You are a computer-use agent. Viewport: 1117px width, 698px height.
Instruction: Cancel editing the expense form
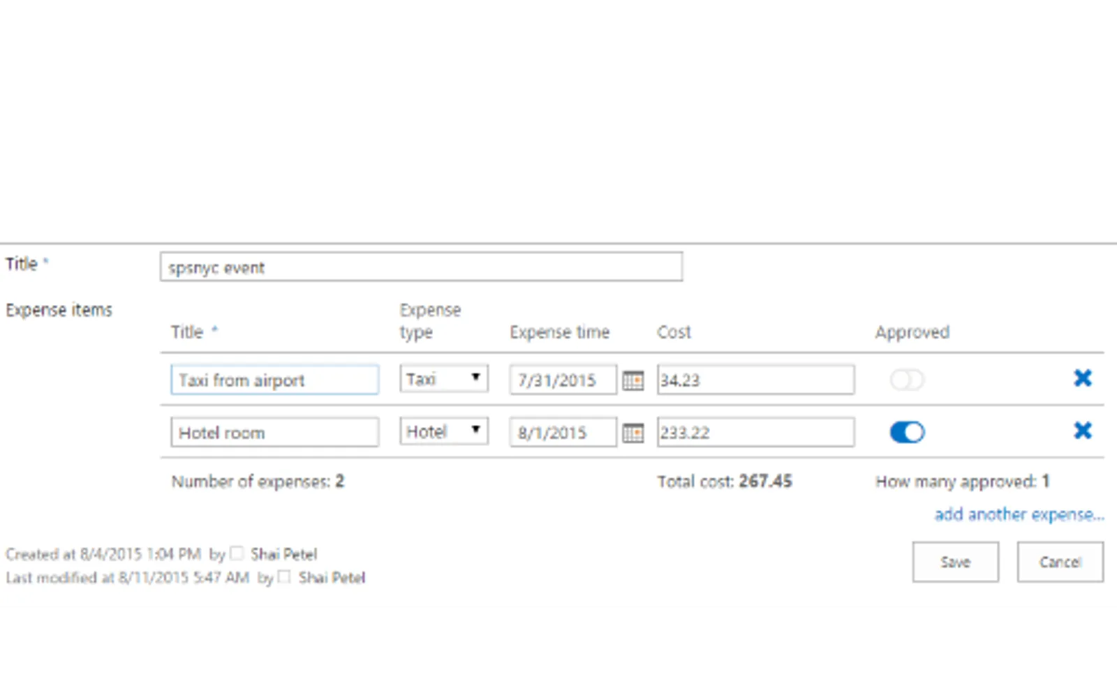(x=1060, y=562)
